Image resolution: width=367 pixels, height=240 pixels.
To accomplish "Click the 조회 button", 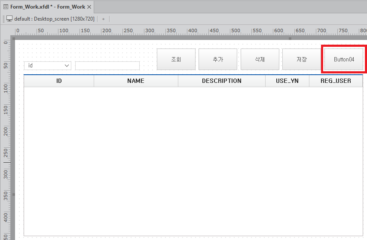I will pos(176,59).
